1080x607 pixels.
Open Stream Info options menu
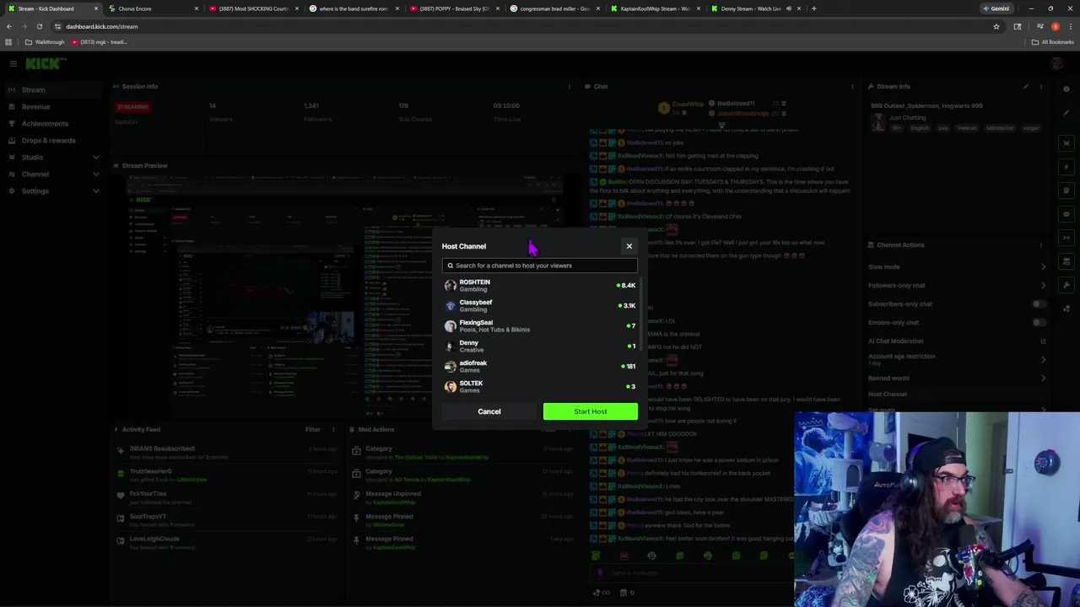1041,86
